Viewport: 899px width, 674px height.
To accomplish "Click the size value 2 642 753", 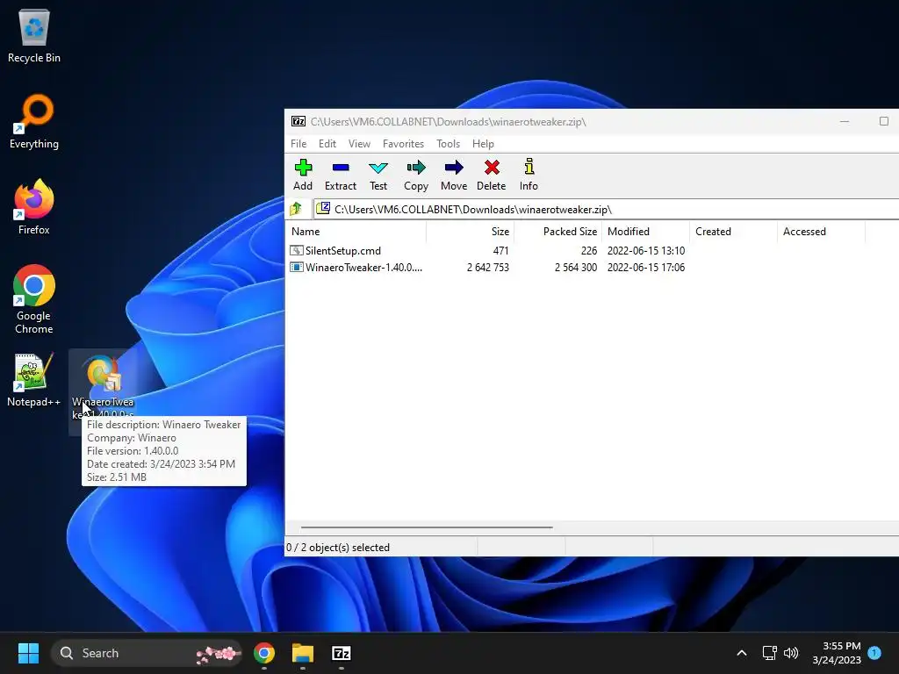I will point(488,267).
